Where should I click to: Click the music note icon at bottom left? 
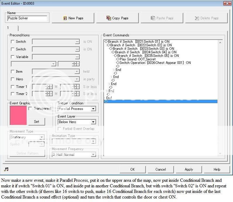point(6,169)
